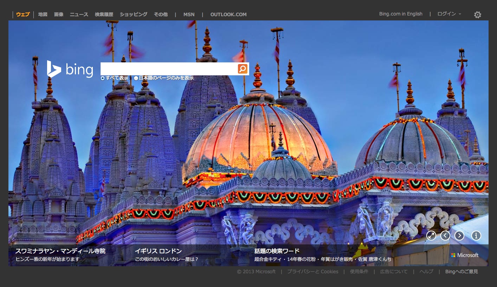The height and width of the screenshot is (287, 497).
Task: Open the プライバシーと Cookies link
Action: 312,272
